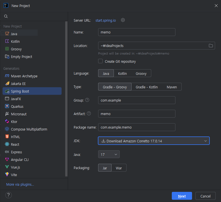Select Compose Multiplatform generator
221x202 pixels.
tap(32, 129)
